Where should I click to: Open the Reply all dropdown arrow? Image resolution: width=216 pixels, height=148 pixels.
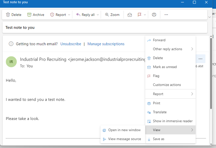coord(98,15)
